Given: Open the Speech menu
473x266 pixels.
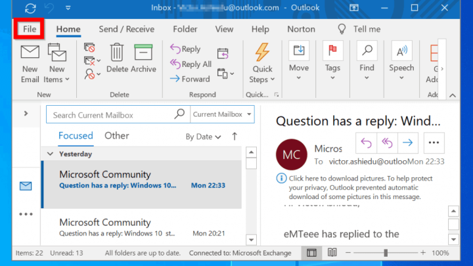Looking at the screenshot, I should click(401, 61).
